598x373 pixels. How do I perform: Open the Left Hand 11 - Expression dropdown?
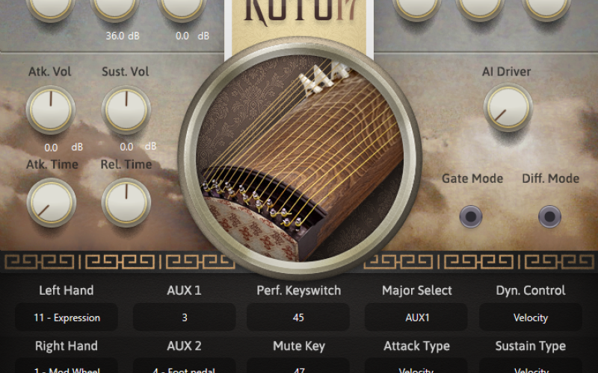(x=67, y=317)
